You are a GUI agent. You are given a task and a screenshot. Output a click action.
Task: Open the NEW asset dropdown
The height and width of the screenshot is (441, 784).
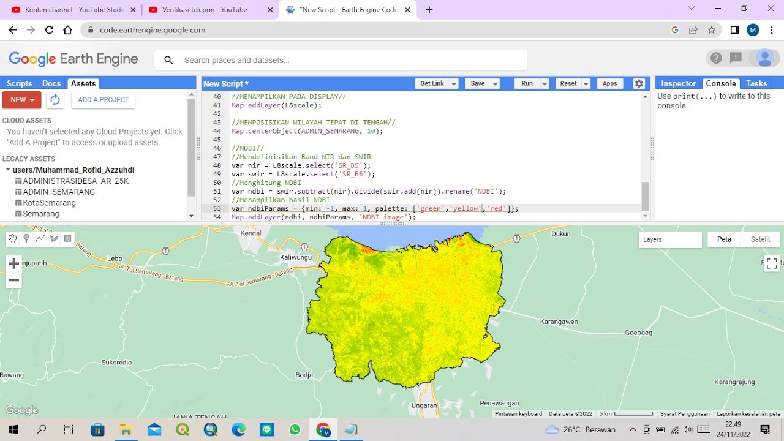click(x=21, y=100)
